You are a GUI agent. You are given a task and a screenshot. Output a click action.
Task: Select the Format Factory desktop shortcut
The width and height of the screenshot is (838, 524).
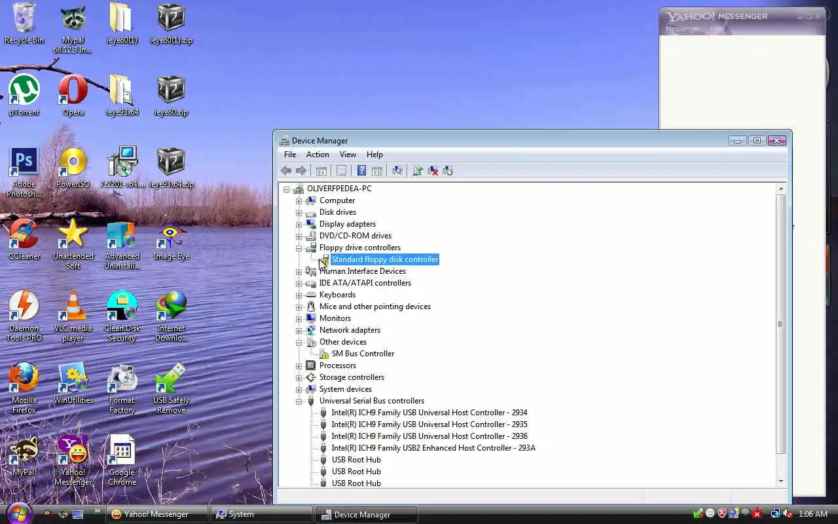click(x=122, y=388)
